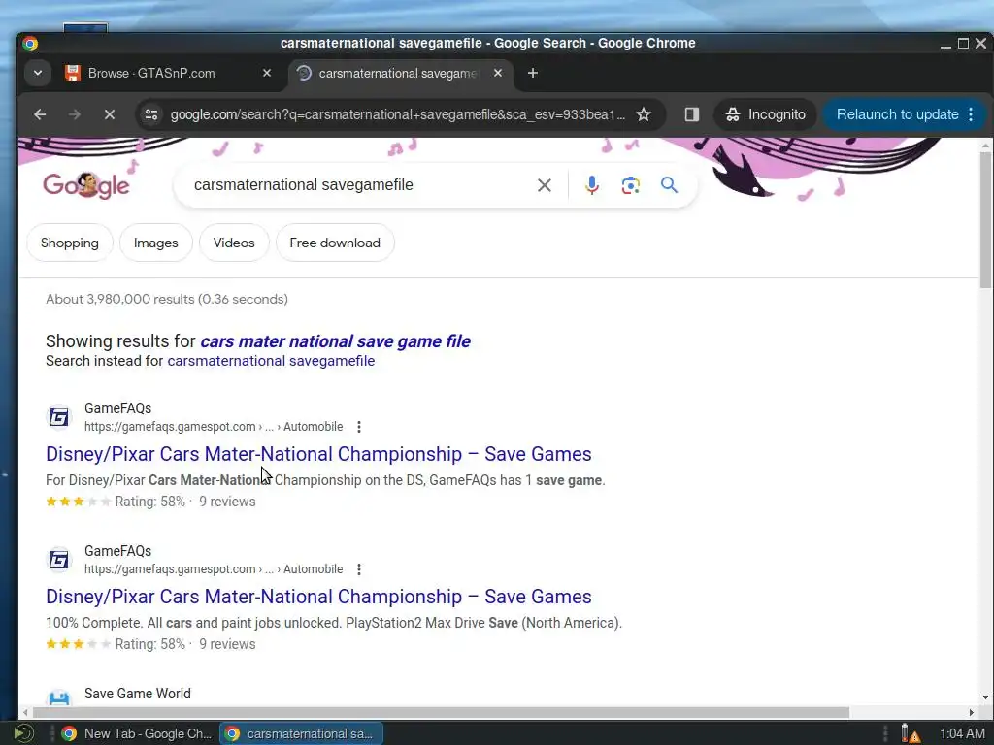Start voice search with microphone icon

[591, 185]
